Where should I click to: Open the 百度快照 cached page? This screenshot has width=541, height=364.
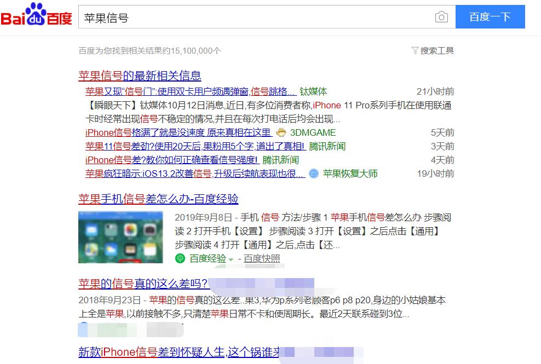coord(262,258)
